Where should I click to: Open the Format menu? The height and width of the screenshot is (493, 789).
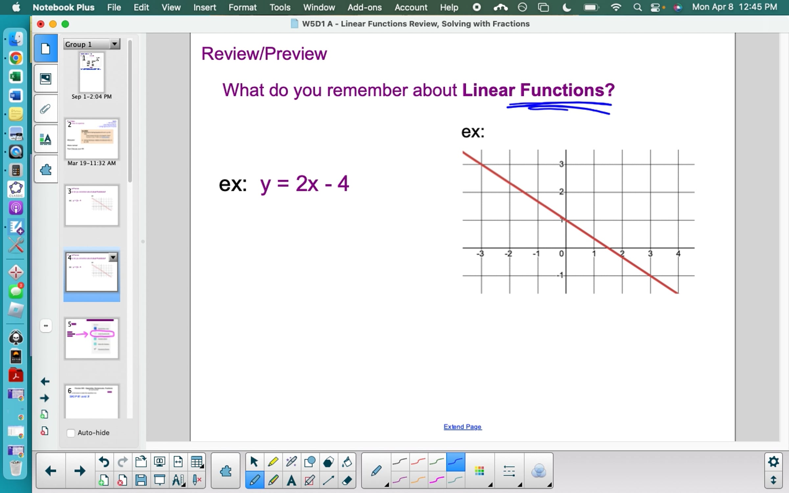[x=242, y=7]
